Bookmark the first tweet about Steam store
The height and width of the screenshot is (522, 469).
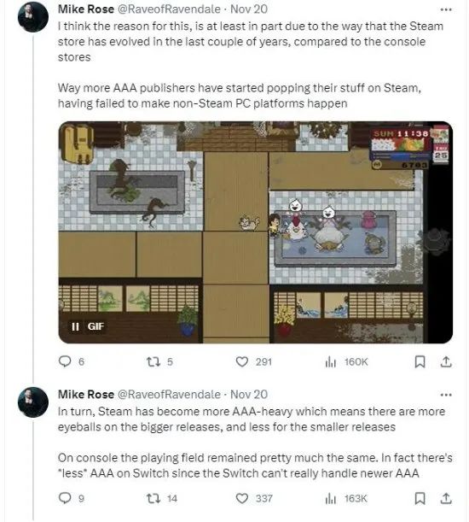click(x=420, y=361)
